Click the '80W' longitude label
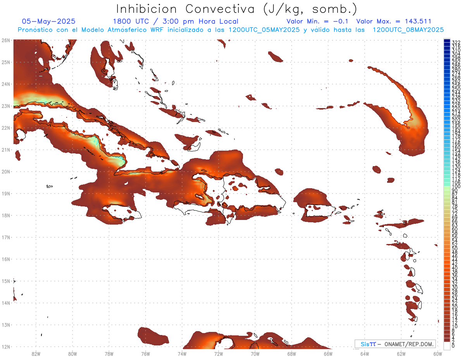 (72, 354)
